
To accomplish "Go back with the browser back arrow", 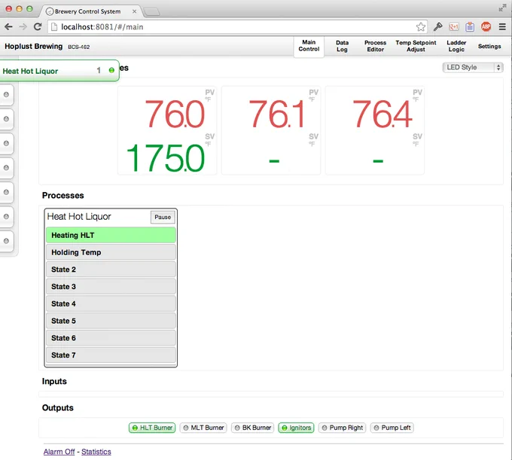I will 8,27.
